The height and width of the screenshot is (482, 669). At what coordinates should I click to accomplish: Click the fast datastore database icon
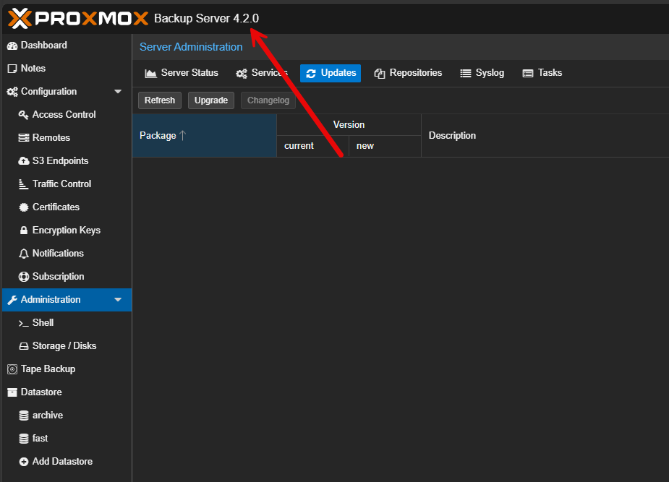click(x=24, y=439)
